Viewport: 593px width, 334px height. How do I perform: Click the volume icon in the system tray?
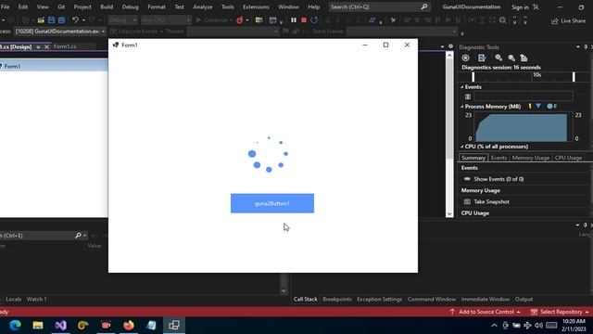pos(539,326)
